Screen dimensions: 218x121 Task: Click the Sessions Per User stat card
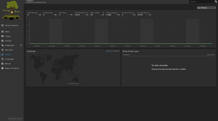tap(129, 14)
